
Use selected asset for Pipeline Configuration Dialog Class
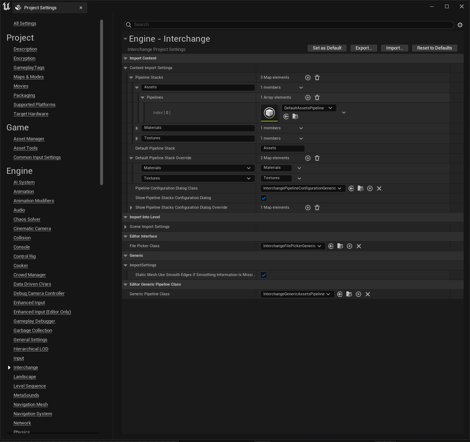351,188
